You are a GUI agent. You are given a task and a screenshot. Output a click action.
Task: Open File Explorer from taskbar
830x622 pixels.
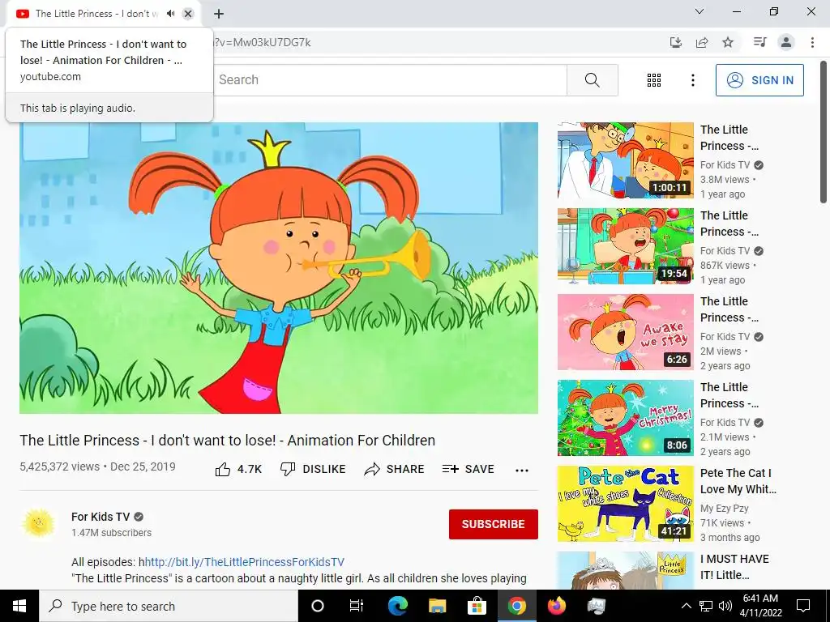tap(437, 606)
